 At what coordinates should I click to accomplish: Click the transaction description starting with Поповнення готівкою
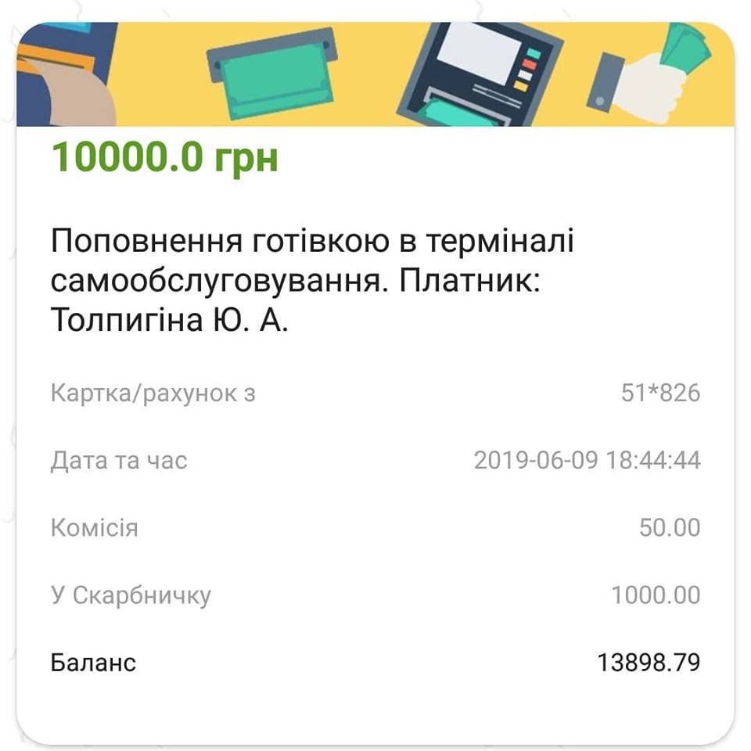311,242
